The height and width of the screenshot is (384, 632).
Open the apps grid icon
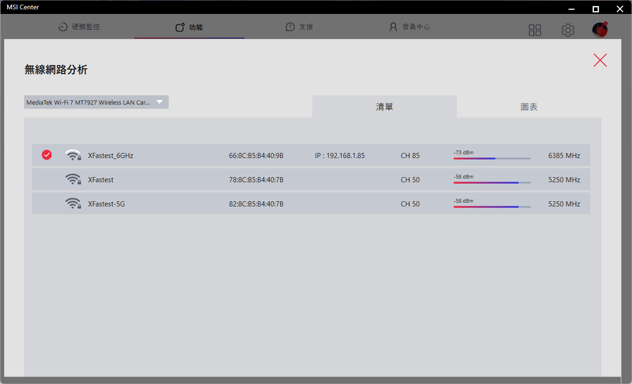[535, 30]
